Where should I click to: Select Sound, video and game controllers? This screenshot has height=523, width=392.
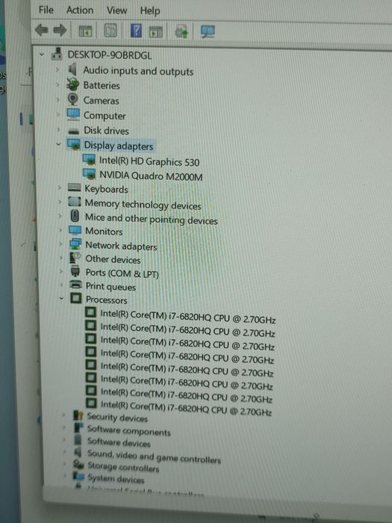coord(154,457)
